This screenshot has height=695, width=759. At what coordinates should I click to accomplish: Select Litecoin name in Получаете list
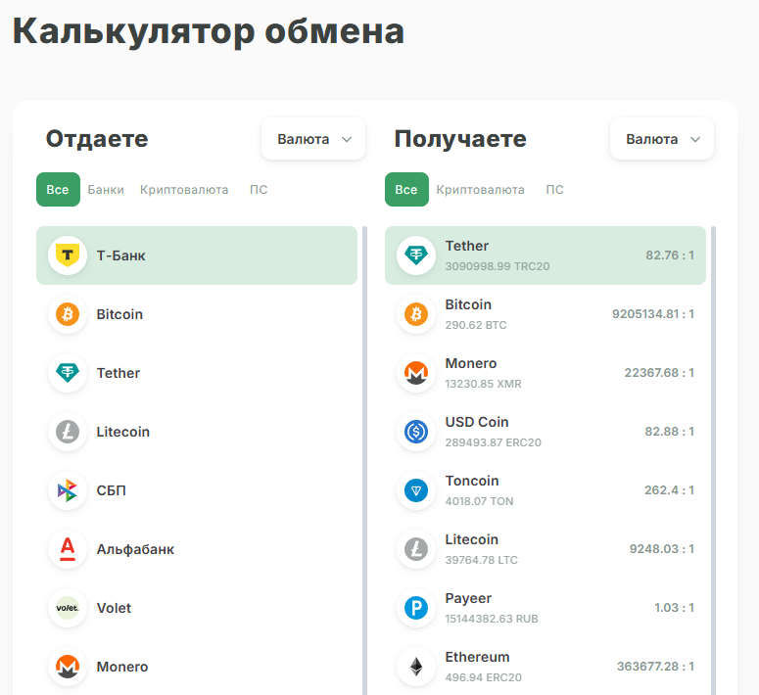coord(471,539)
